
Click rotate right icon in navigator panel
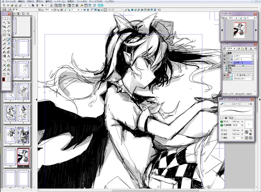coord(245,18)
